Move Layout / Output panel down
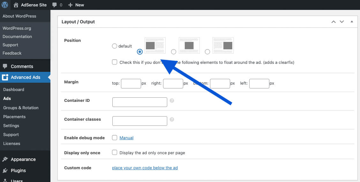Image resolution: width=360 pixels, height=182 pixels. (x=342, y=22)
